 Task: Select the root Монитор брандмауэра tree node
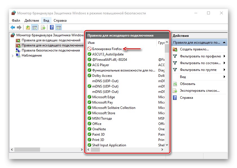[50, 35]
